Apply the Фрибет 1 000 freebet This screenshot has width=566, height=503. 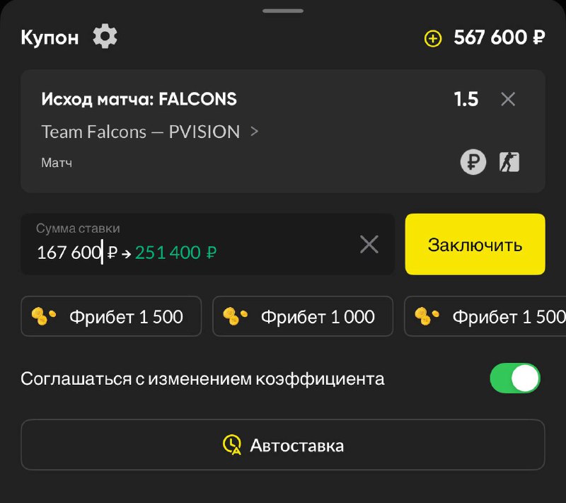(x=303, y=316)
